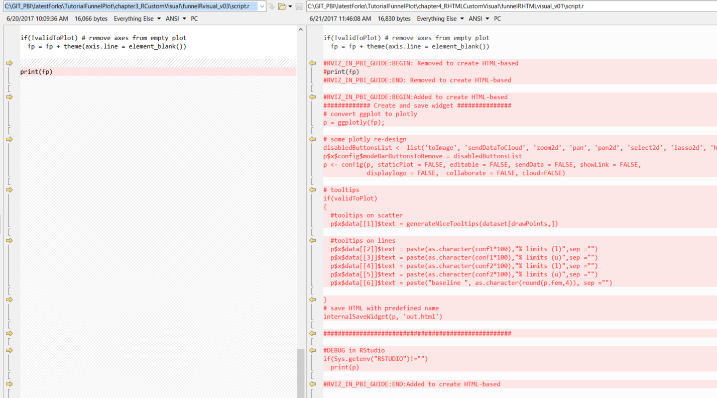
Task: Click the greyed save disk icon
Action: tap(299, 7)
